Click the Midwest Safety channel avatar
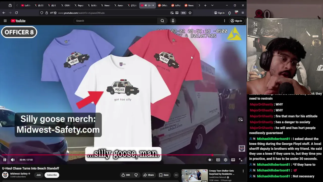 pos(5,175)
